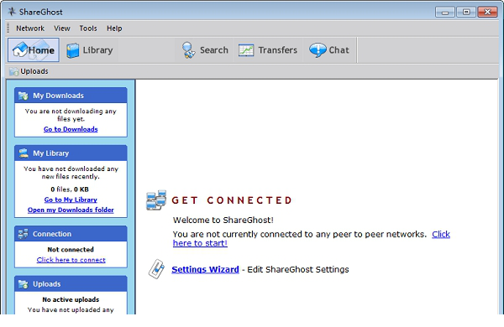This screenshot has width=504, height=327.
Task: Open the Settings Wizard link
Action: pyautogui.click(x=206, y=269)
